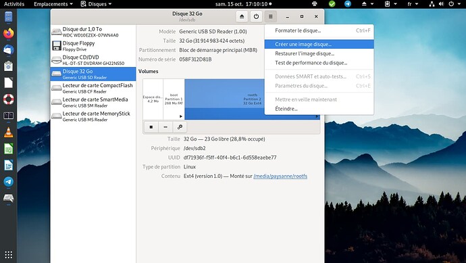Choose Créer une image disque
The height and width of the screenshot is (263, 466).
point(319,44)
